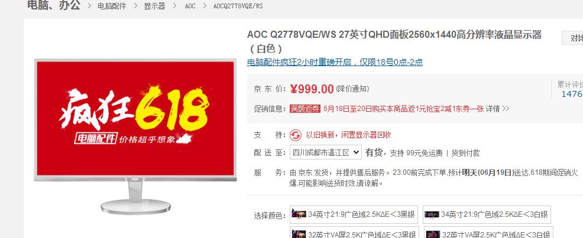Open promotion details via 详情 arrows
The image size is (583, 238).
tap(497, 109)
